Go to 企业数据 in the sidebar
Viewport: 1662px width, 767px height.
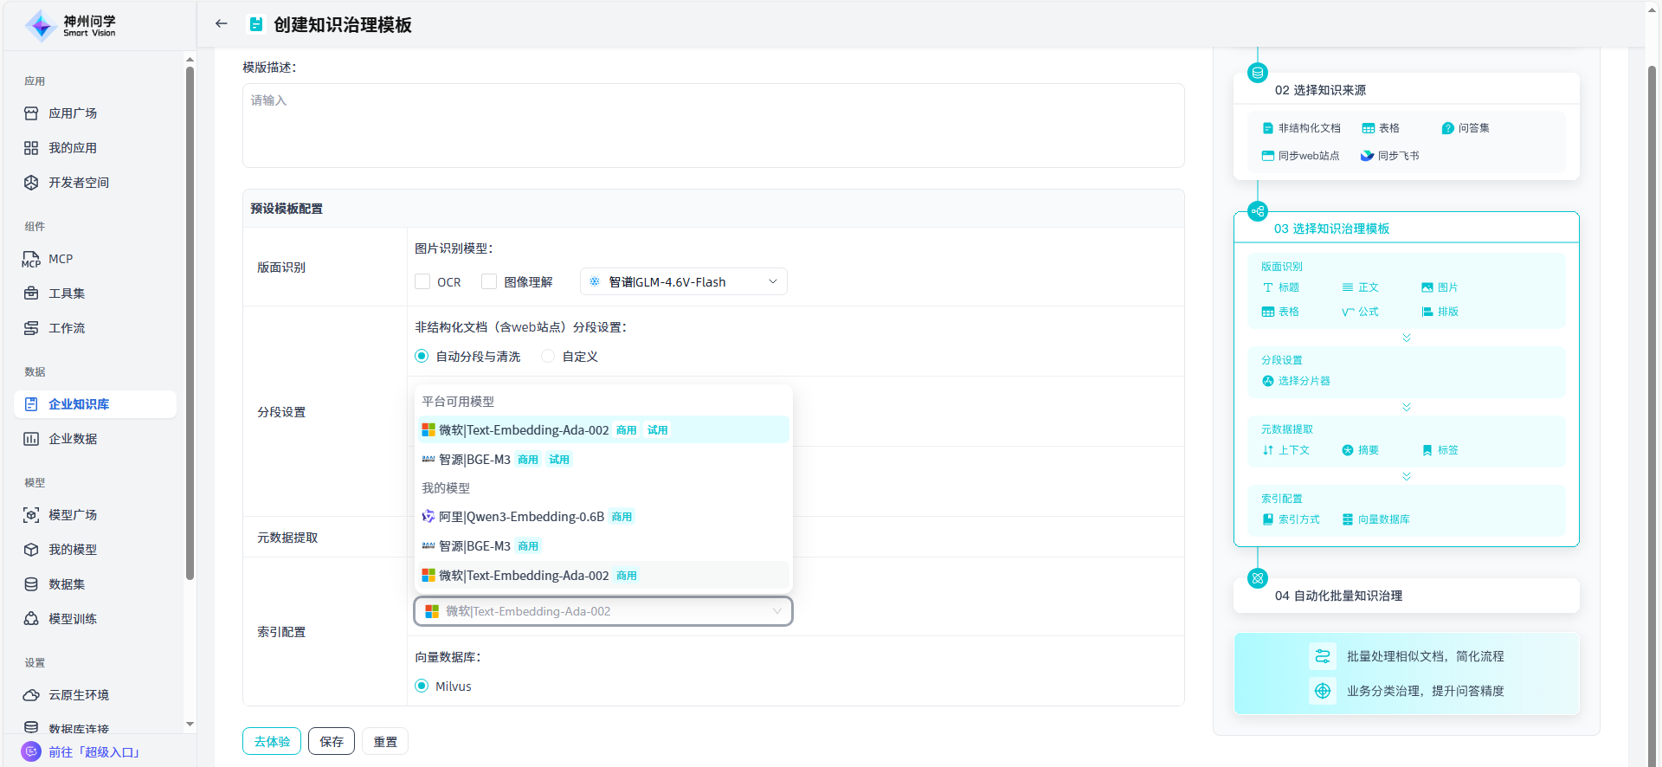73,439
